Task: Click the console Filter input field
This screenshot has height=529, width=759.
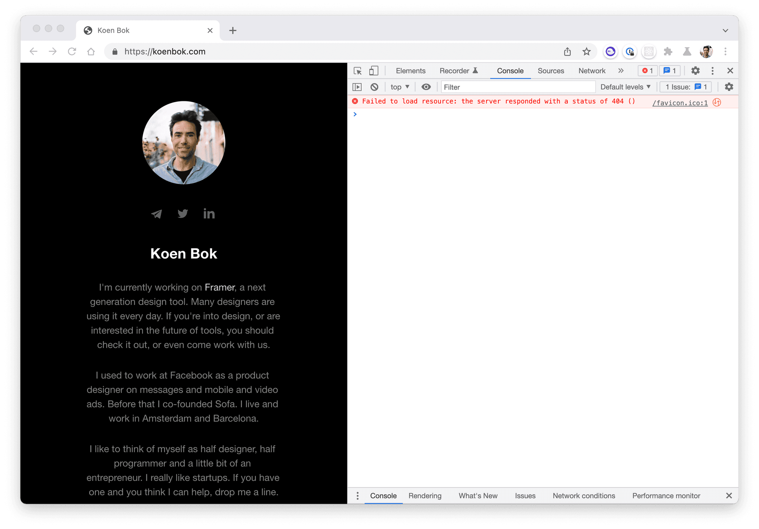Action: pos(518,87)
